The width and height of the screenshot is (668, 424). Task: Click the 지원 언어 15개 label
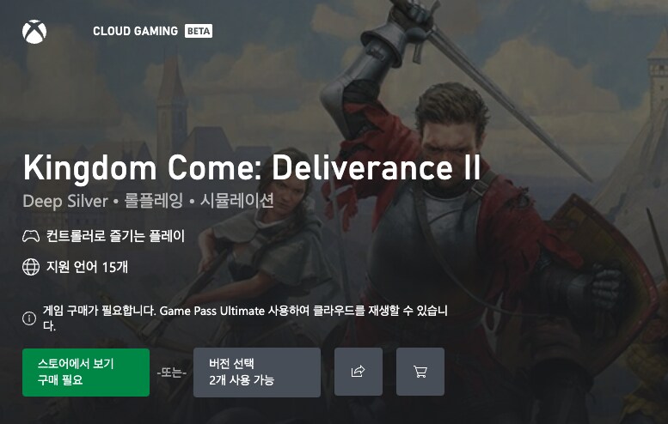[88, 267]
